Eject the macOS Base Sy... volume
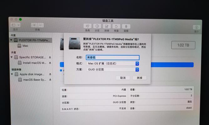The image size is (209, 125). click(50, 80)
